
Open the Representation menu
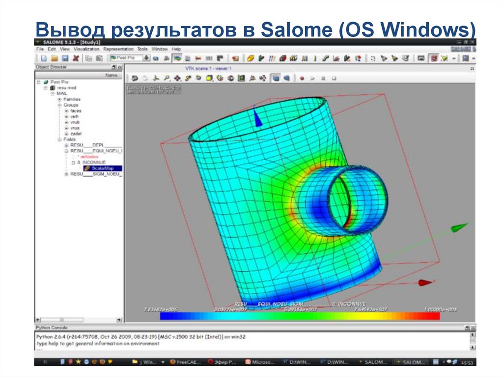click(118, 49)
